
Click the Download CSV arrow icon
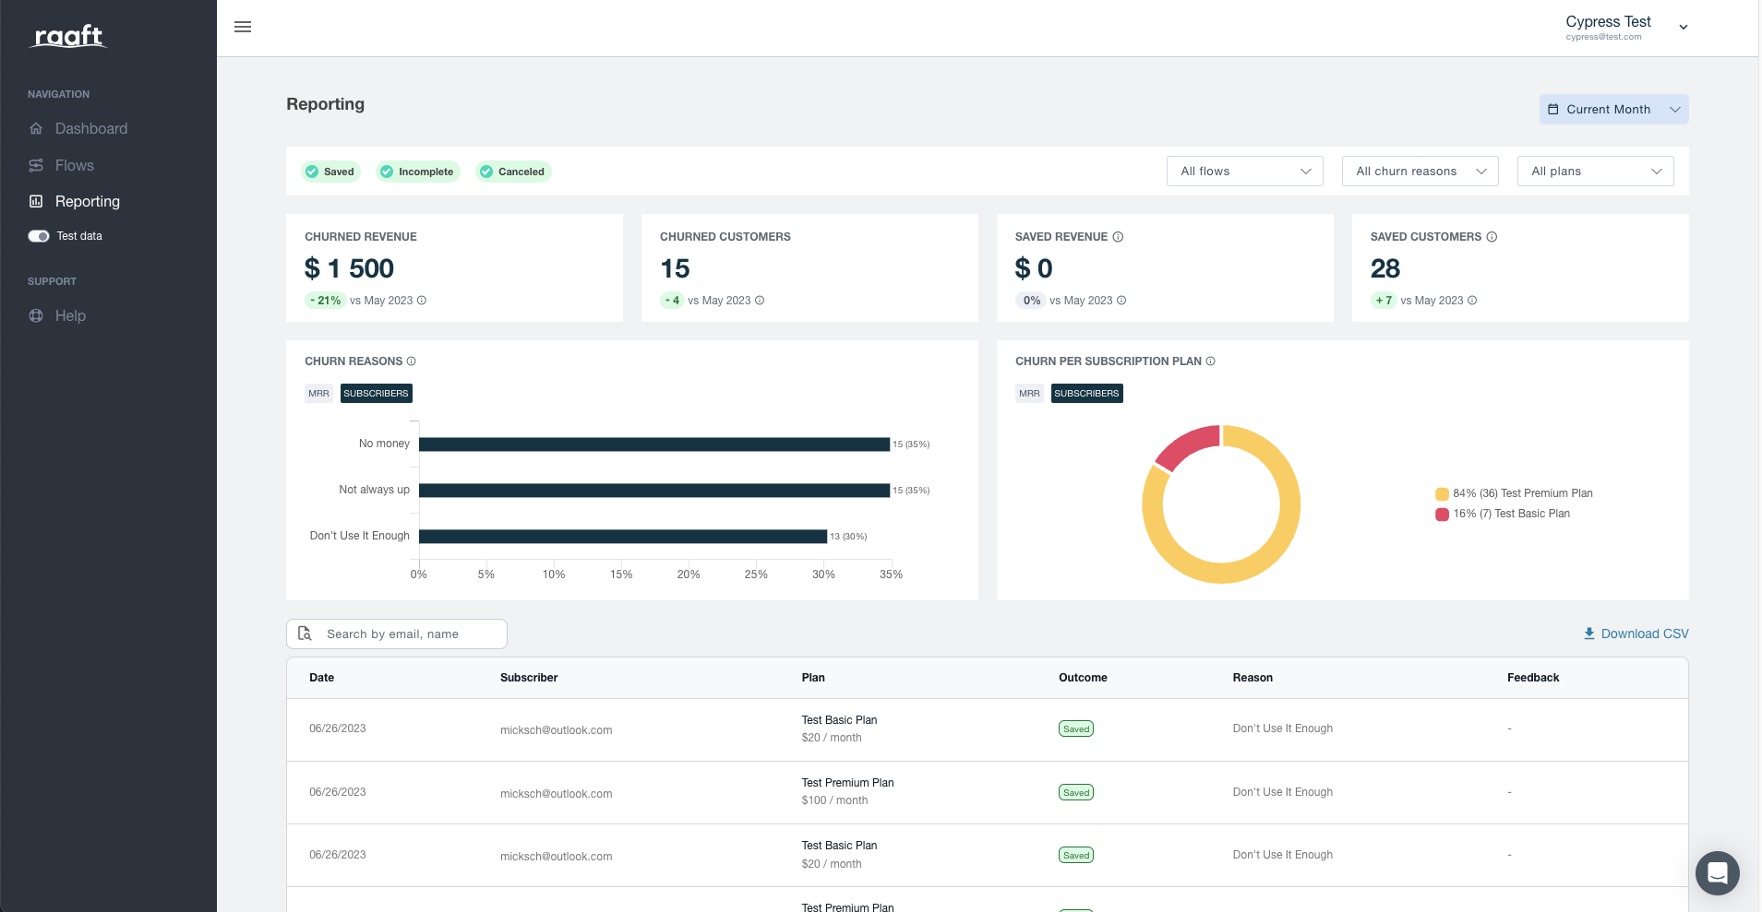point(1589,634)
